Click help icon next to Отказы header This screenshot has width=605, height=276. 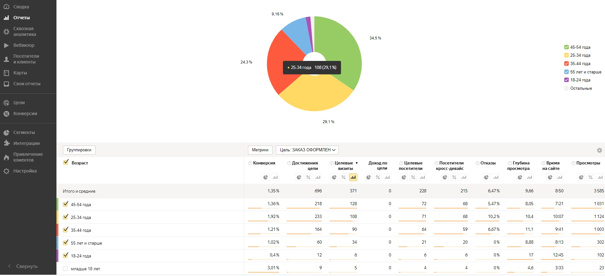pos(478,163)
